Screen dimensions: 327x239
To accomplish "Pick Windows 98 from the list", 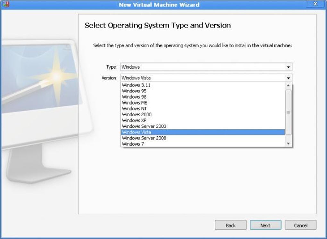I will pos(203,97).
